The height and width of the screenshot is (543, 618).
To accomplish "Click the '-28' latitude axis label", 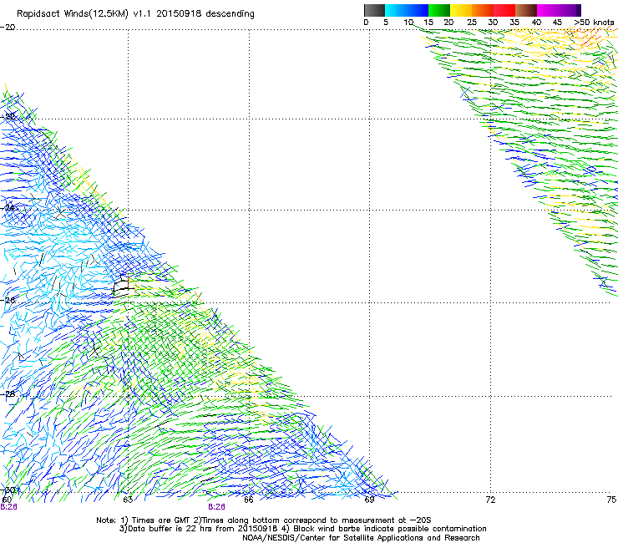I will click(x=8, y=394).
